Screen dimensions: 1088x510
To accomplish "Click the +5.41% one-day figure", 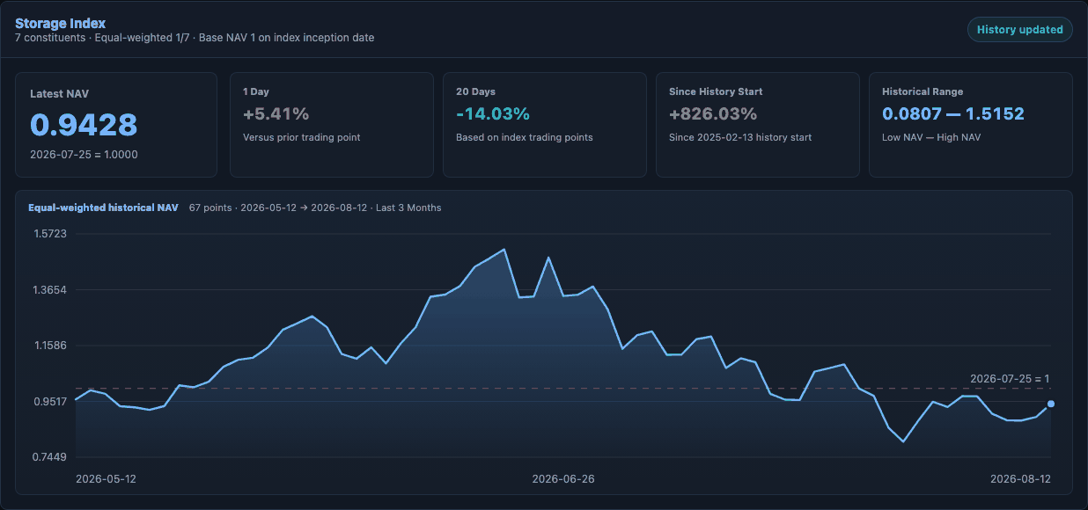I will click(x=276, y=113).
